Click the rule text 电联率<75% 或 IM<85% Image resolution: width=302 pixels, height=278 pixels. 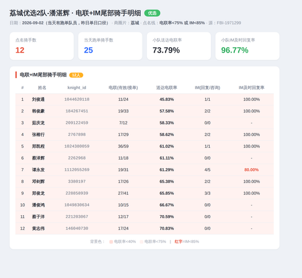click(x=182, y=23)
